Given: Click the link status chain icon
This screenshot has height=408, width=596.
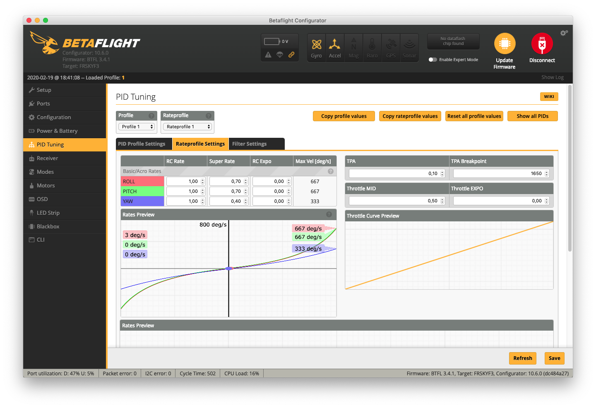Looking at the screenshot, I should [291, 55].
